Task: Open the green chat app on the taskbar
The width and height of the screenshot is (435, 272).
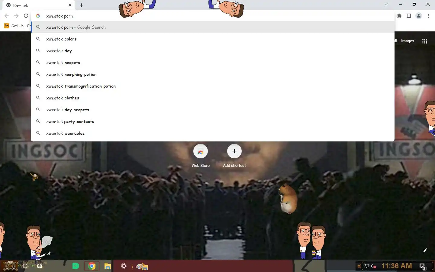Action: point(76,266)
